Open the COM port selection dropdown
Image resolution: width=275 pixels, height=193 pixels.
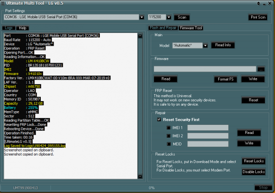pos(142,17)
